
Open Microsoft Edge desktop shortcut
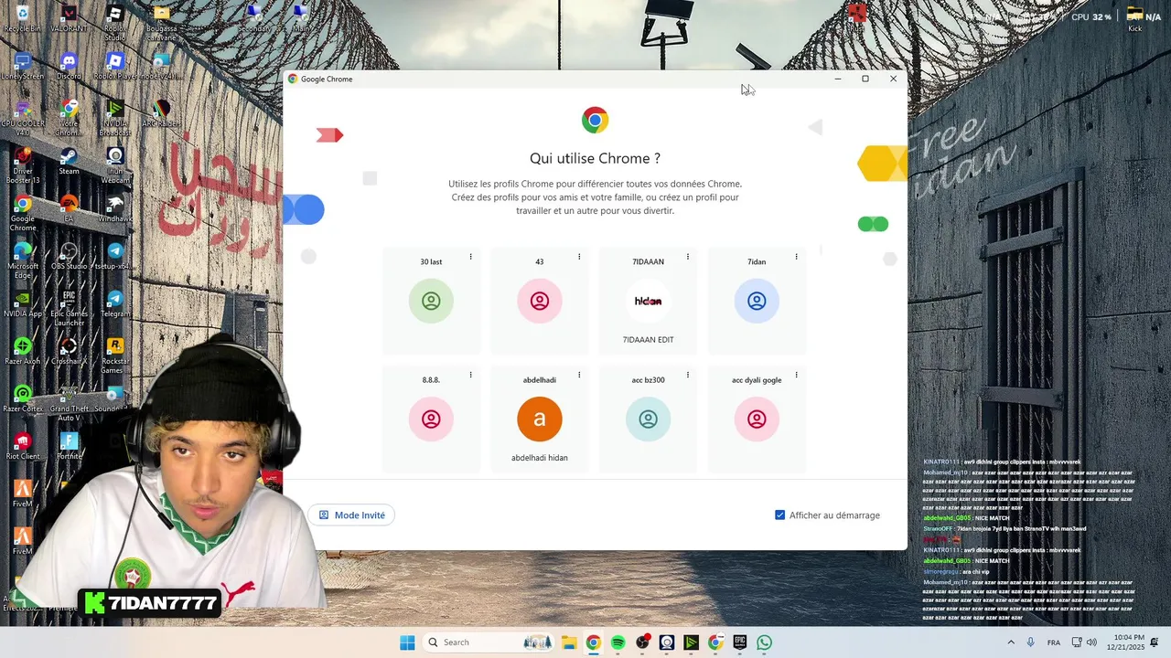pyautogui.click(x=22, y=260)
